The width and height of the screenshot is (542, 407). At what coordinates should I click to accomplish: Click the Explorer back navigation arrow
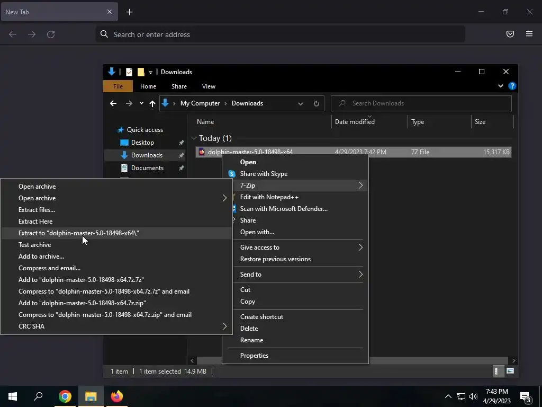(x=113, y=103)
